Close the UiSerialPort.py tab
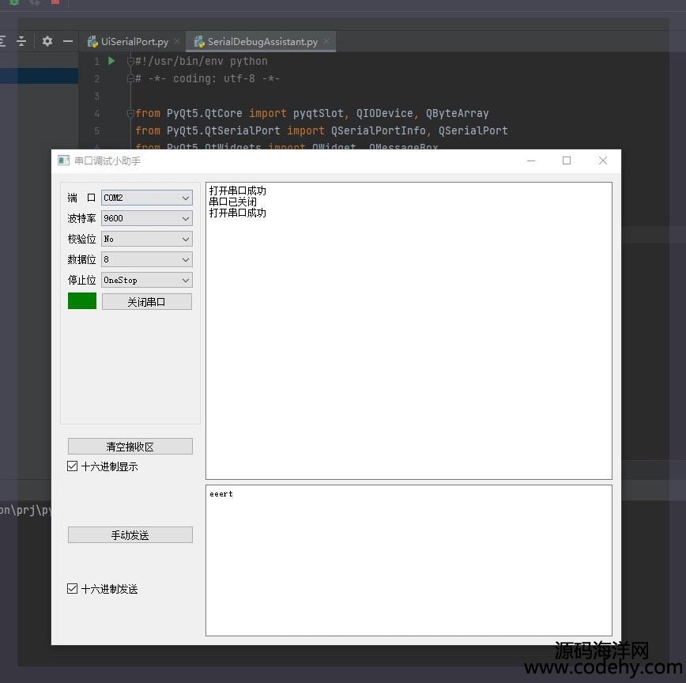The width and height of the screenshot is (686, 683). (177, 41)
